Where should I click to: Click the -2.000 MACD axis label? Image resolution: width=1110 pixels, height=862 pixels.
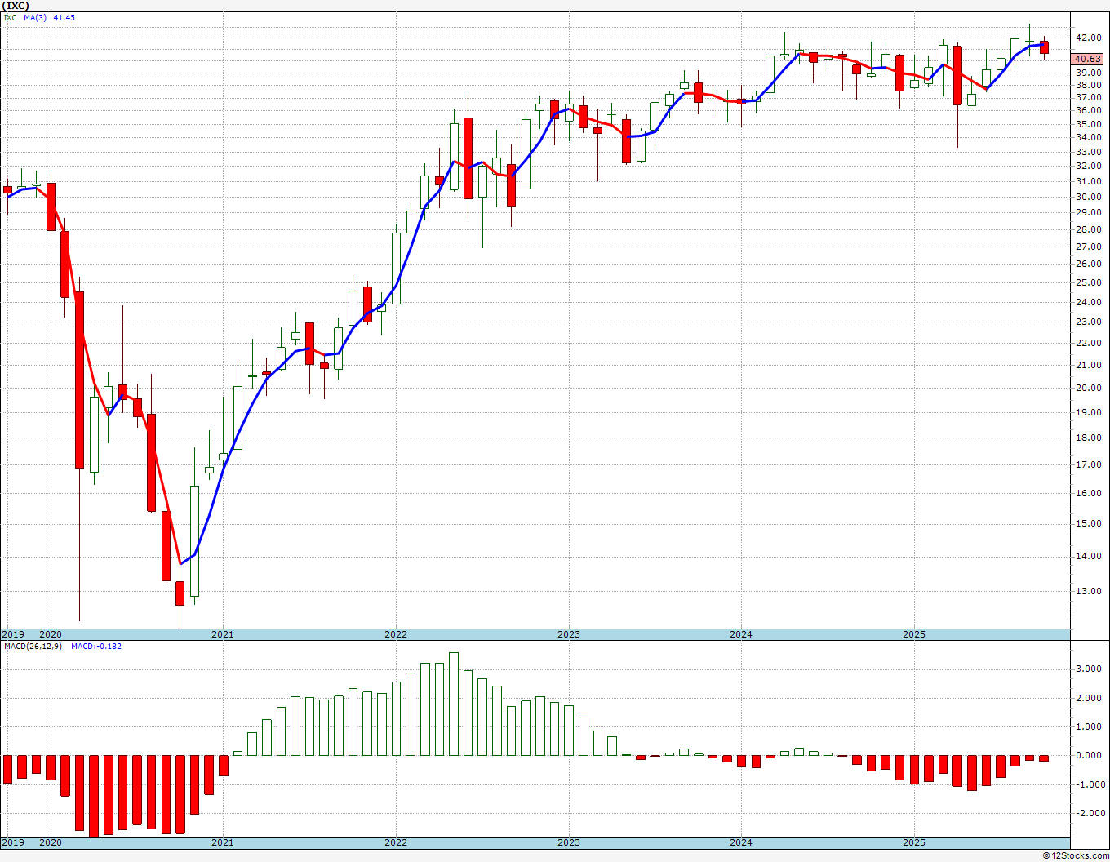coord(1089,813)
